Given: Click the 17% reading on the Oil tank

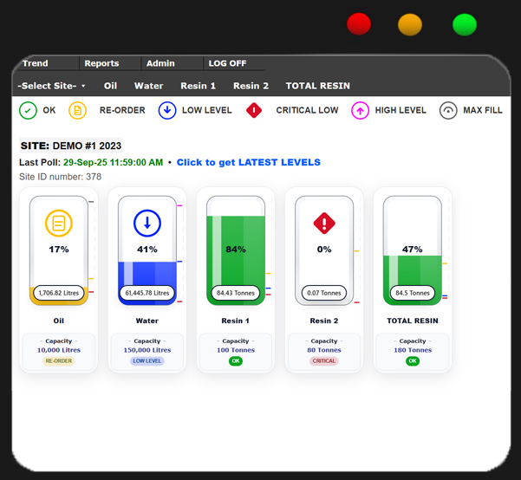Looking at the screenshot, I should pos(59,250).
